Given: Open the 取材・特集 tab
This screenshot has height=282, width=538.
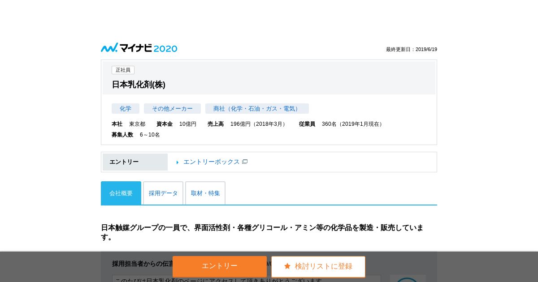Looking at the screenshot, I should pos(205,193).
